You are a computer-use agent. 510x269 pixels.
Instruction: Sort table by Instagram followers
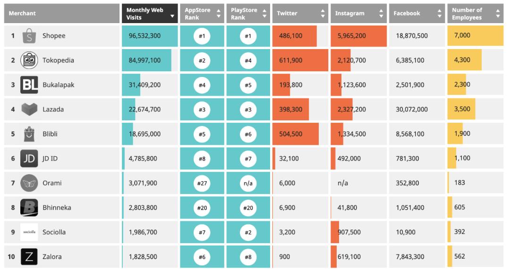358,13
